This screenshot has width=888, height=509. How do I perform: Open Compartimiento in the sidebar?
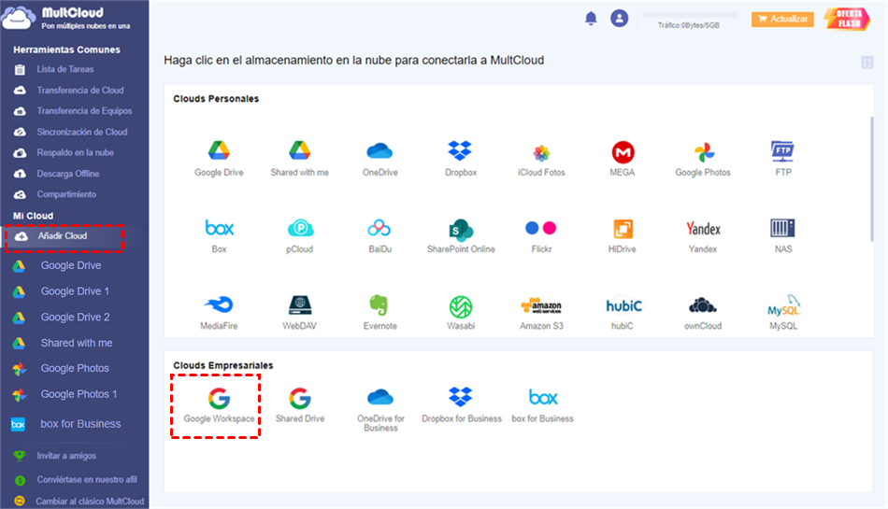coord(66,194)
